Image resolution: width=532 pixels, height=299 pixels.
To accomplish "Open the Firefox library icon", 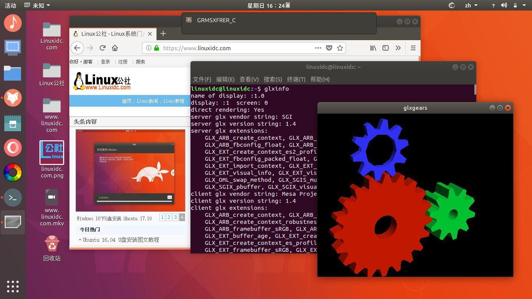I will (373, 48).
